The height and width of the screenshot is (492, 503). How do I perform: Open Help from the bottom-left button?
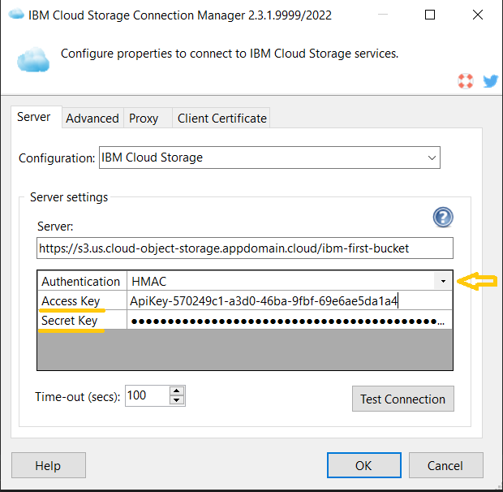pyautogui.click(x=48, y=465)
